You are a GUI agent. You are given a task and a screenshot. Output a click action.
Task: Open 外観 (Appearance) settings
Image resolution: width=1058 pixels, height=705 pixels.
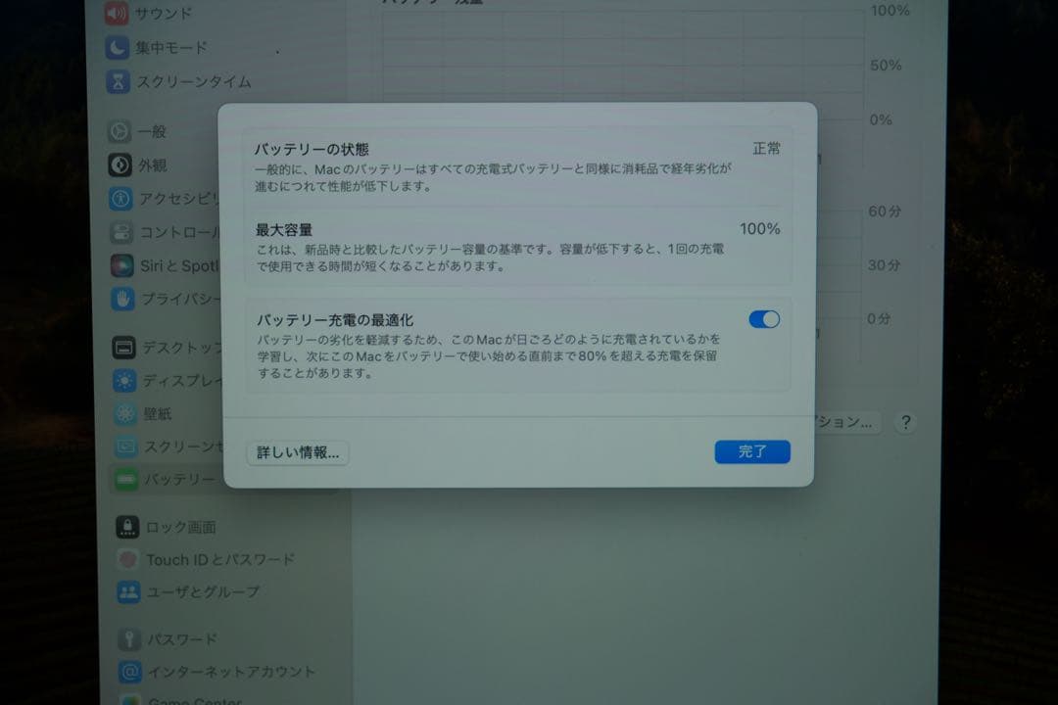[x=157, y=165]
